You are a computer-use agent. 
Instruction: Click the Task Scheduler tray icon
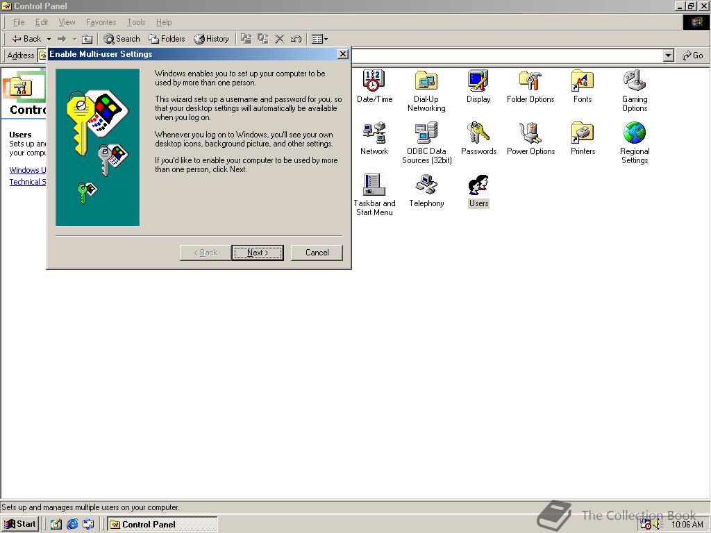pyautogui.click(x=646, y=525)
